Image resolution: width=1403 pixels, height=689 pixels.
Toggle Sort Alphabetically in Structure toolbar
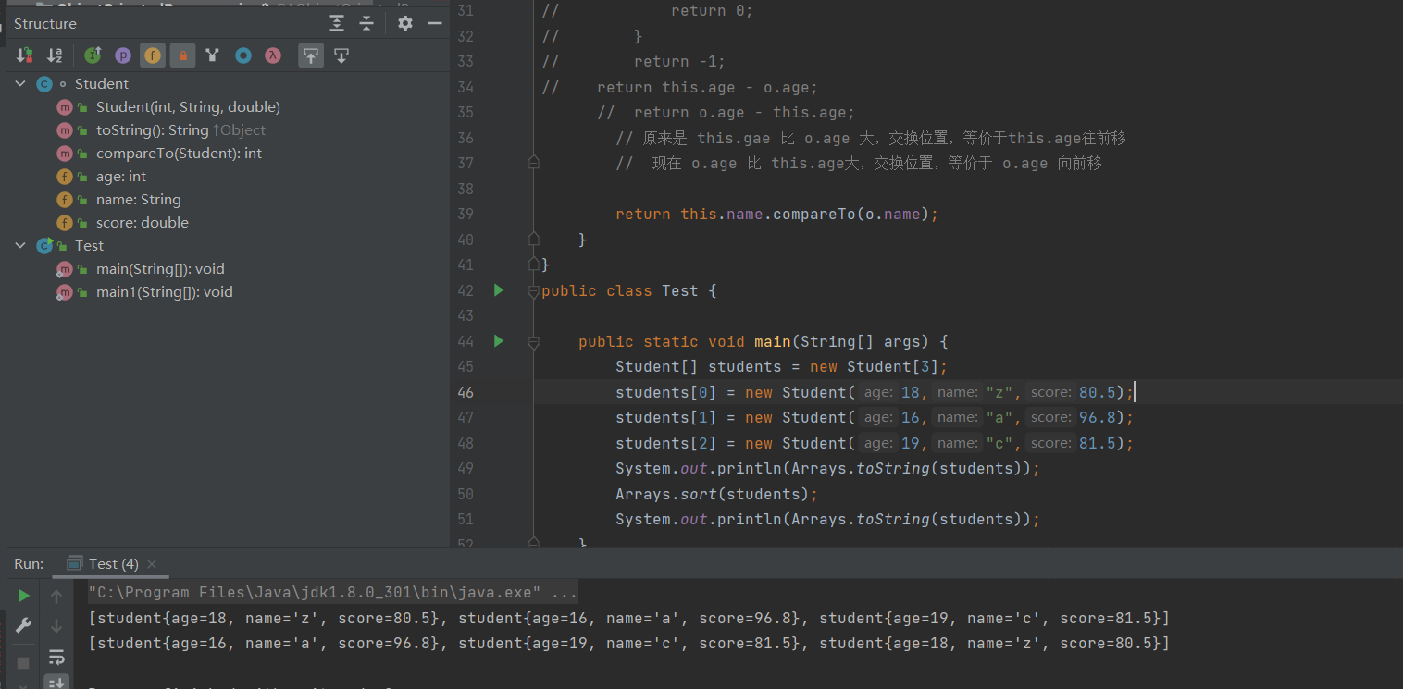(x=55, y=55)
